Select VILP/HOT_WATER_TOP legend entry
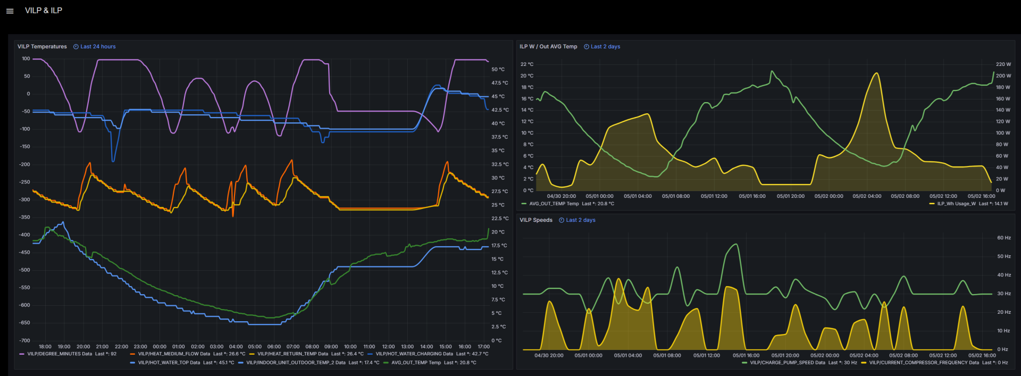 pyautogui.click(x=169, y=363)
